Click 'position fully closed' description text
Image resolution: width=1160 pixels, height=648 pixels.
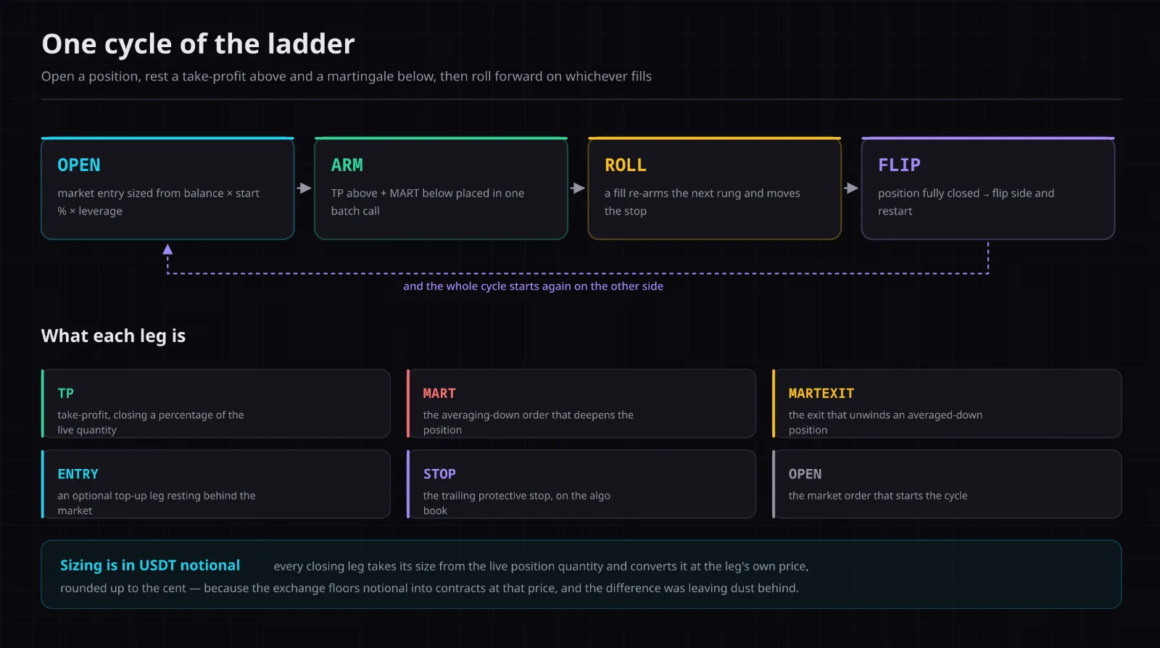(x=966, y=202)
